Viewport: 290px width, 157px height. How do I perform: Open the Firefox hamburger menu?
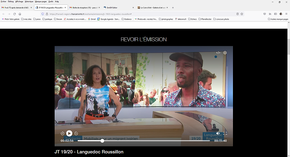click(x=286, y=14)
